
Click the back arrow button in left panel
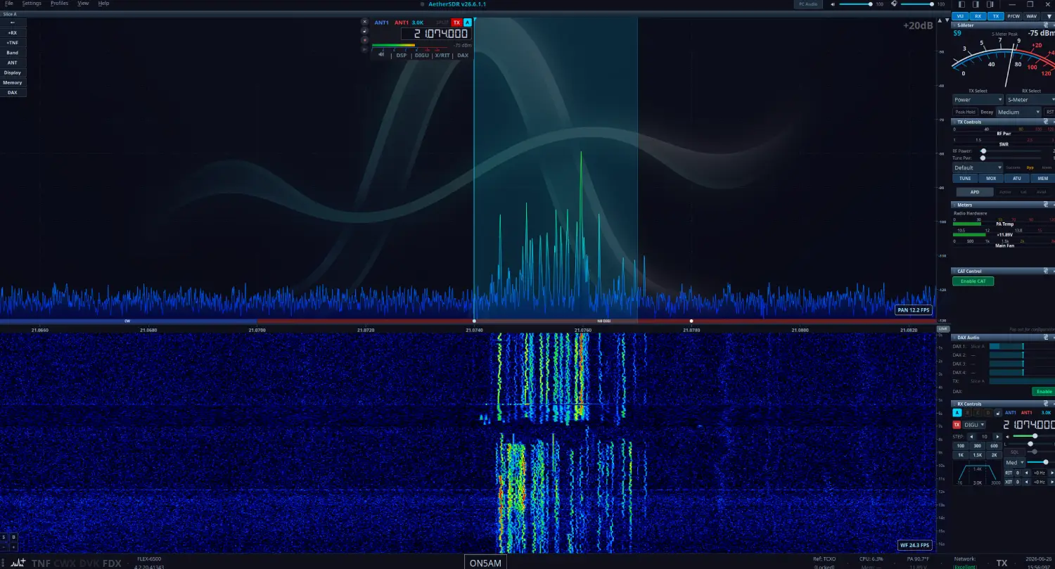[13, 23]
